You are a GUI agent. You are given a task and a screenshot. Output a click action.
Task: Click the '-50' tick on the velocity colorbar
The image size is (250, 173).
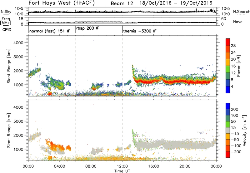(x=235, y=140)
